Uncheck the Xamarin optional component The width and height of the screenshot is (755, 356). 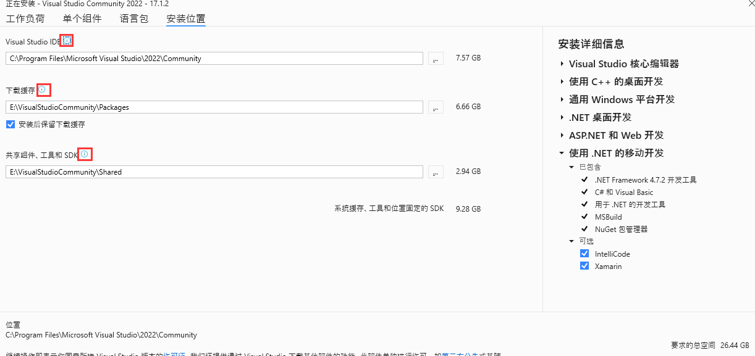pos(584,266)
